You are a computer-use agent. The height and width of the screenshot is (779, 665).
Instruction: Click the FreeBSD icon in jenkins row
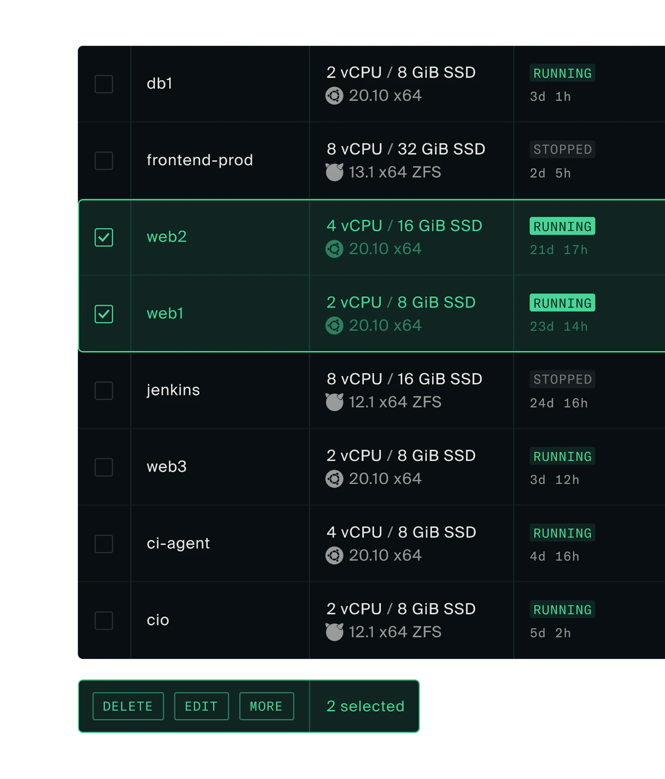tap(334, 402)
